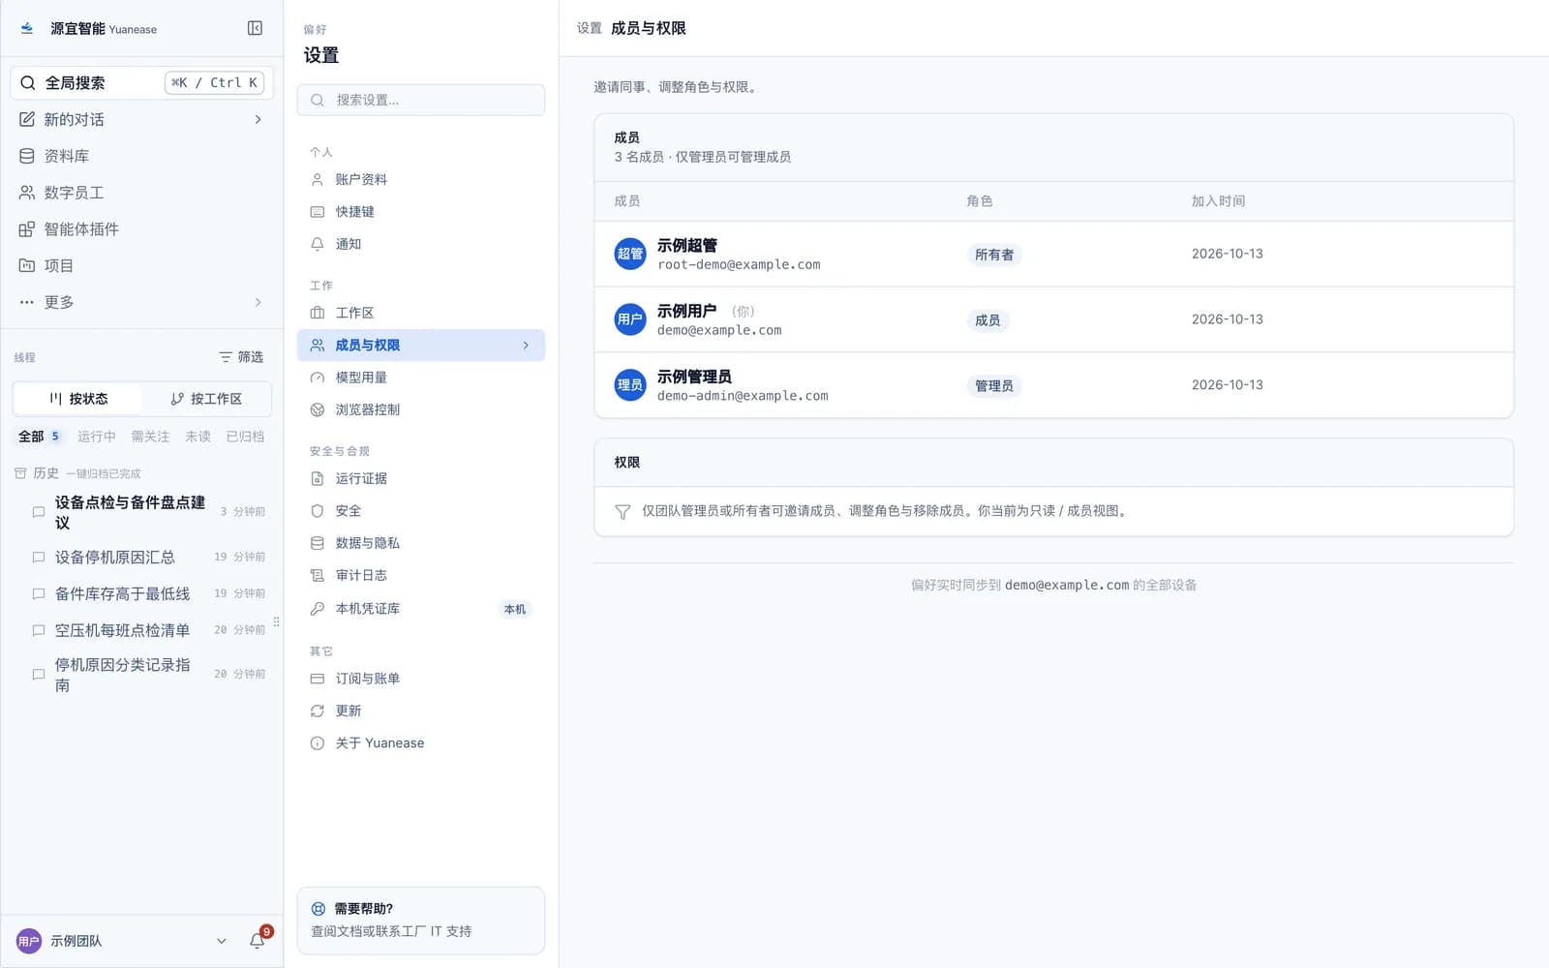Click the 设置 breadcrumb link
This screenshot has height=968, width=1549.
pyautogui.click(x=589, y=28)
